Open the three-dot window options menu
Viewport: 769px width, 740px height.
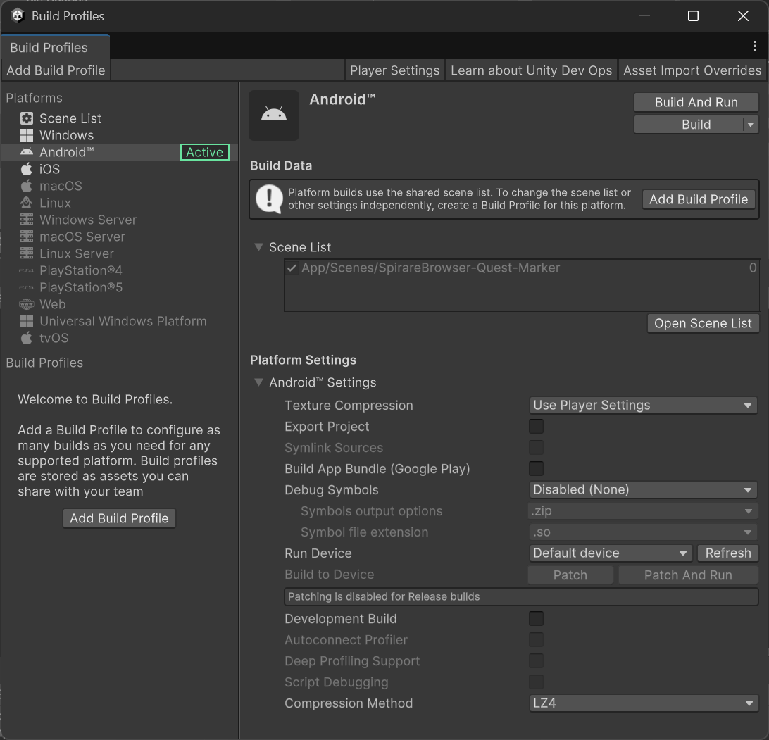(x=755, y=46)
